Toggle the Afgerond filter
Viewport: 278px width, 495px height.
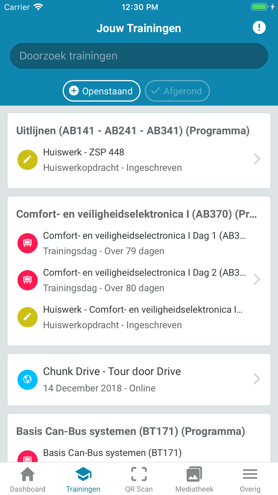[177, 91]
